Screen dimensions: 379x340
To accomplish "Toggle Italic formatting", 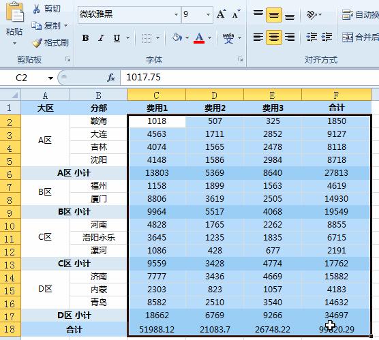I will coord(101,38).
